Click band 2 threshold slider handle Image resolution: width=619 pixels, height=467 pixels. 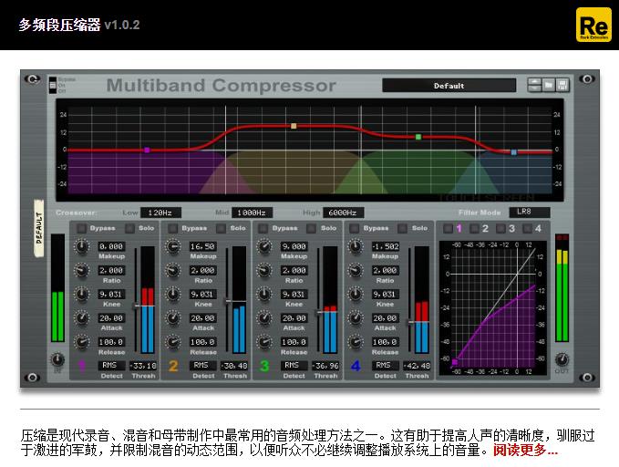click(228, 301)
